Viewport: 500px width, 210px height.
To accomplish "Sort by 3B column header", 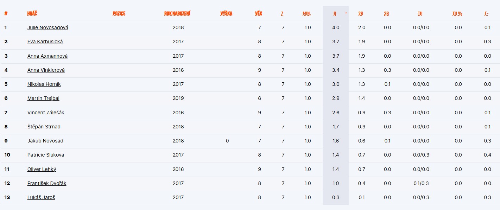I will (387, 13).
